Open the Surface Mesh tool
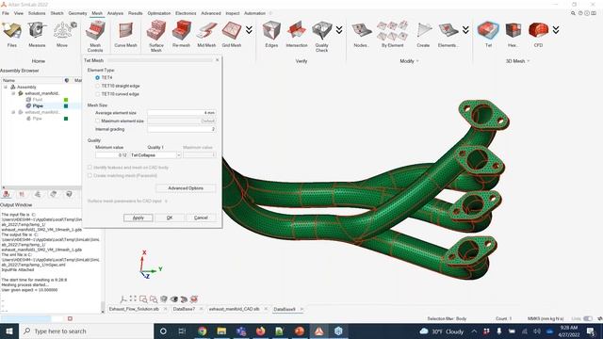Screen dimensions: 603x339 [156, 37]
